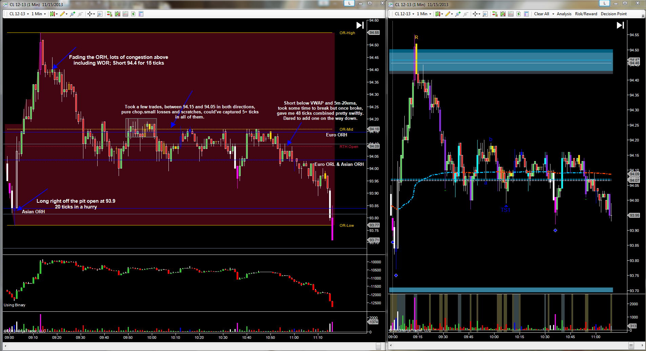Open chart style candlestick icon in right window
The image size is (646, 351).
[438, 14]
